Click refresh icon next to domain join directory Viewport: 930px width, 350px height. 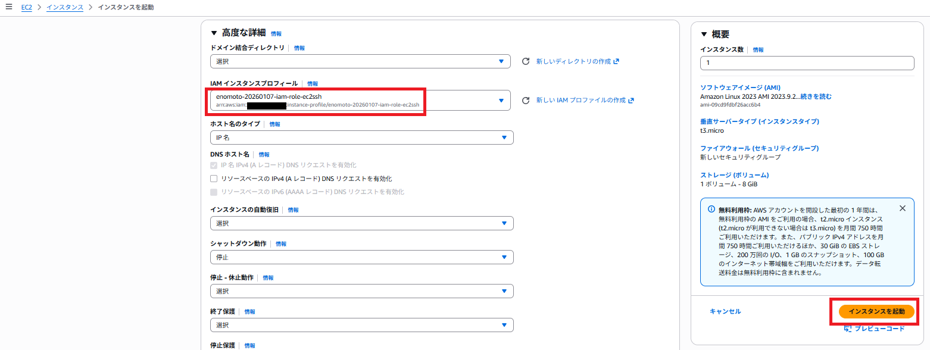(x=525, y=61)
